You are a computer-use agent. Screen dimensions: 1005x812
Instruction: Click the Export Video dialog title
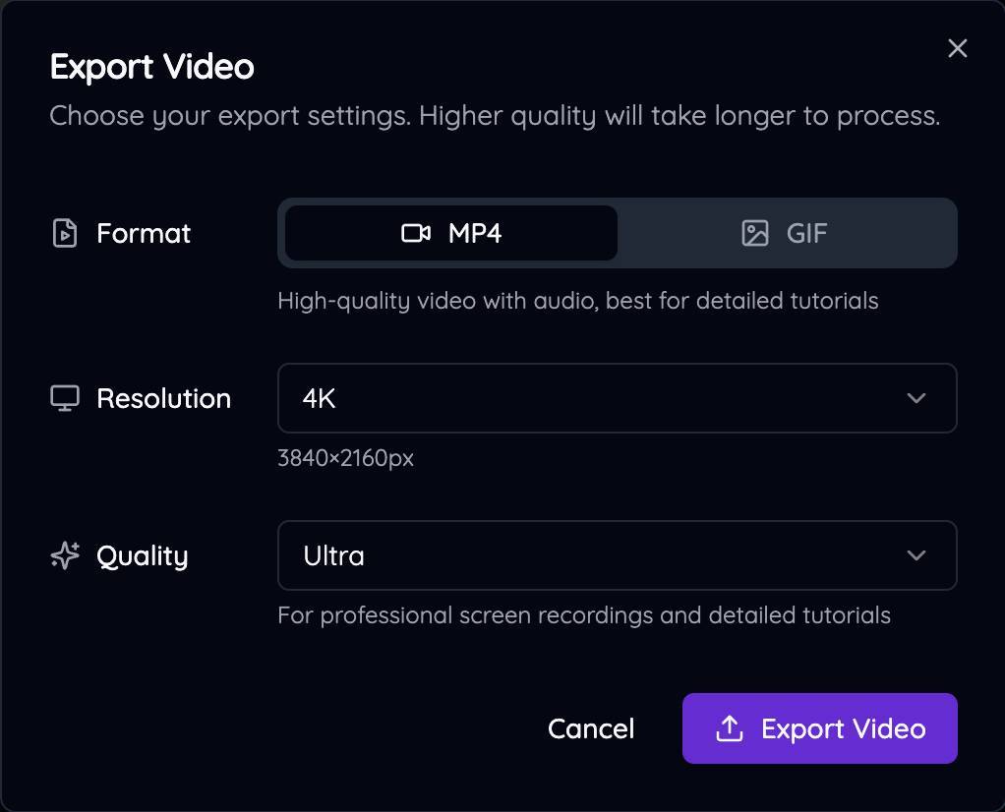[152, 67]
